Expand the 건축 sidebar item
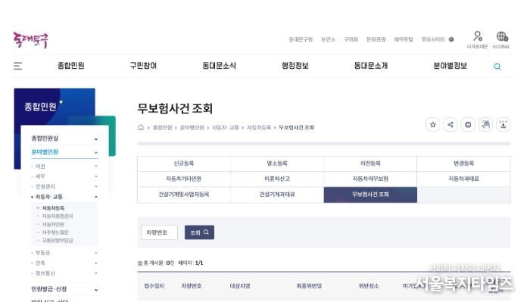The height and width of the screenshot is (302, 527). point(64,263)
